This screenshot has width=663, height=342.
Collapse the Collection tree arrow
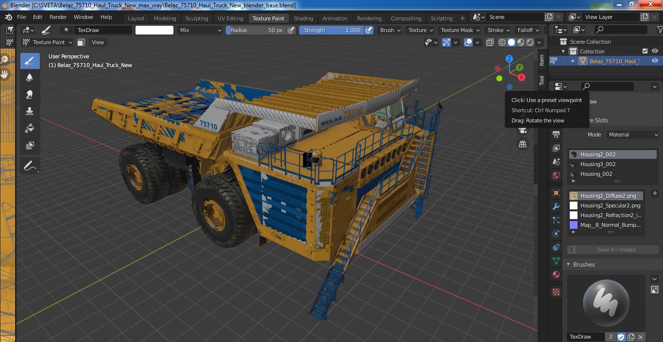(563, 51)
